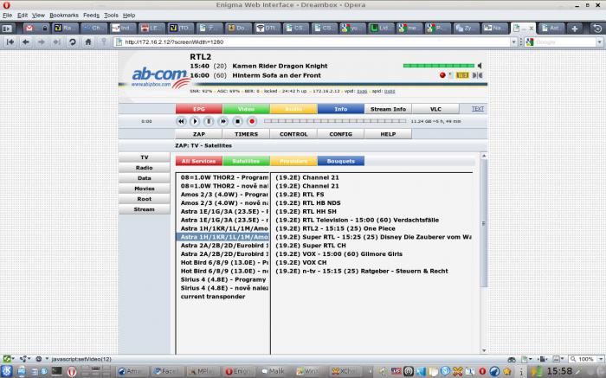
Task: Open the Bookmarks menu
Action: point(64,15)
